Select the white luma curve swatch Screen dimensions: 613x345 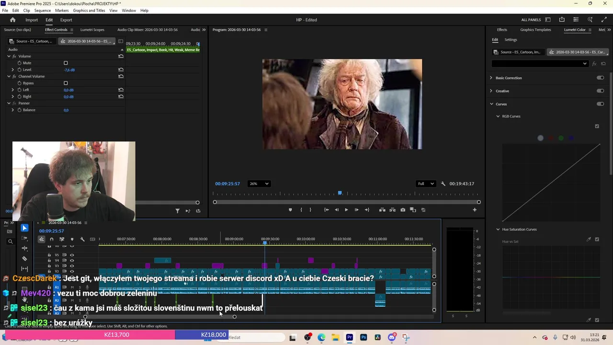[540, 138]
